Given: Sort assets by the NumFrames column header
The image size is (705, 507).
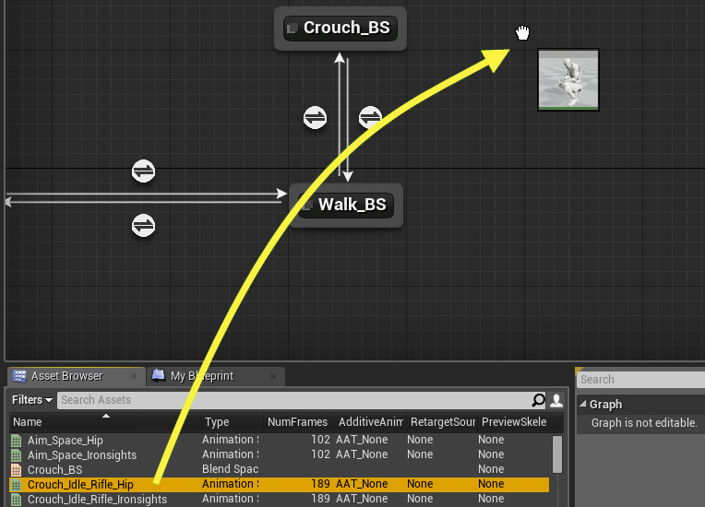Looking at the screenshot, I should click(297, 422).
